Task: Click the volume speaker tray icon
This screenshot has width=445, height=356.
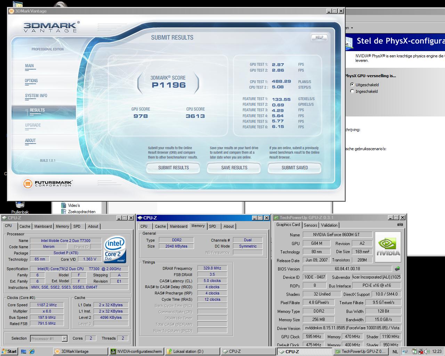Action: (x=427, y=351)
